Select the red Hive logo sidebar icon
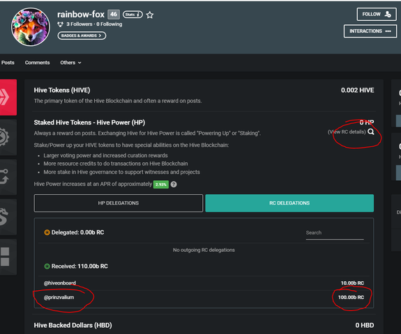The width and height of the screenshot is (401, 334). [8, 97]
